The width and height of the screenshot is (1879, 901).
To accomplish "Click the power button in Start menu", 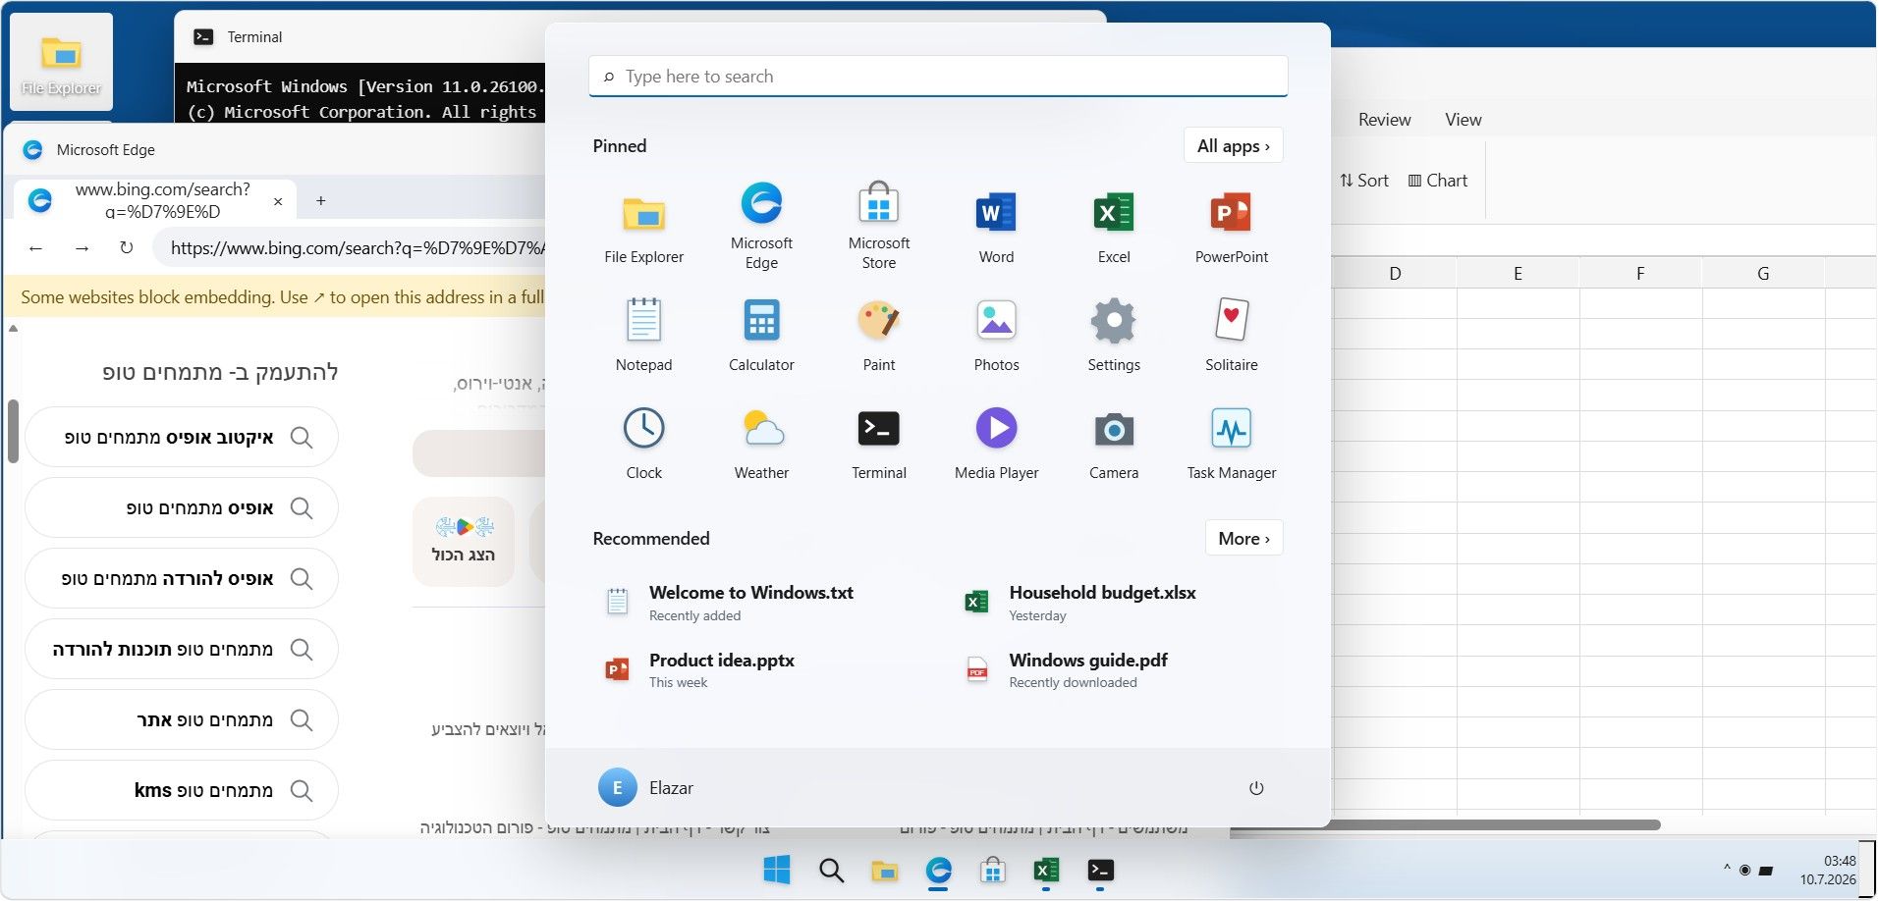I will click(1256, 788).
